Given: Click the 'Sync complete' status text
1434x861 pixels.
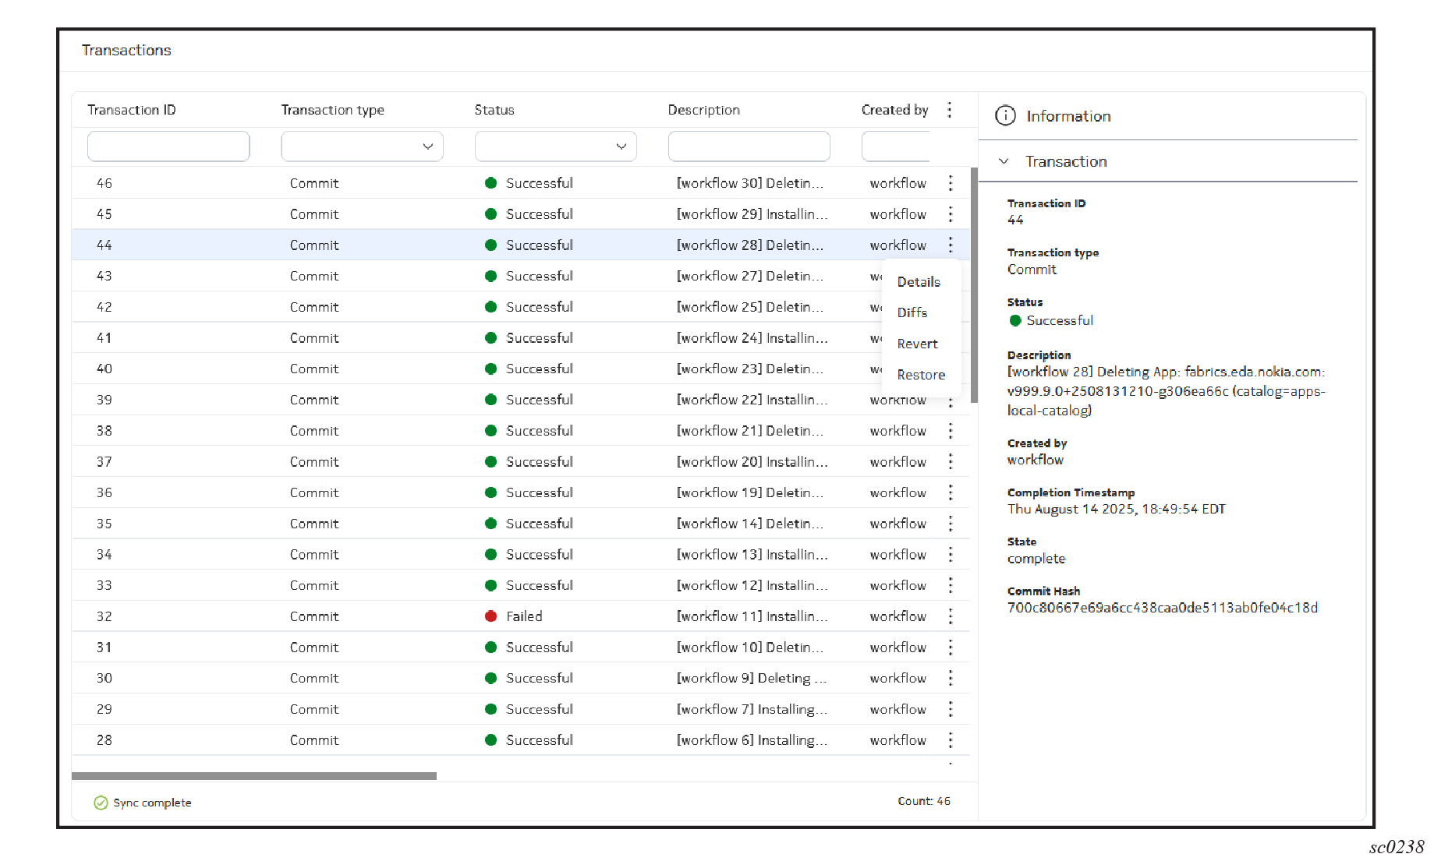Looking at the screenshot, I should pos(152,803).
